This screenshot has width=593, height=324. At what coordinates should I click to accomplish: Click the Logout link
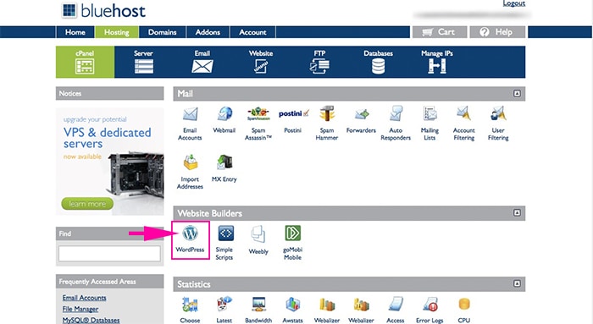514,3
